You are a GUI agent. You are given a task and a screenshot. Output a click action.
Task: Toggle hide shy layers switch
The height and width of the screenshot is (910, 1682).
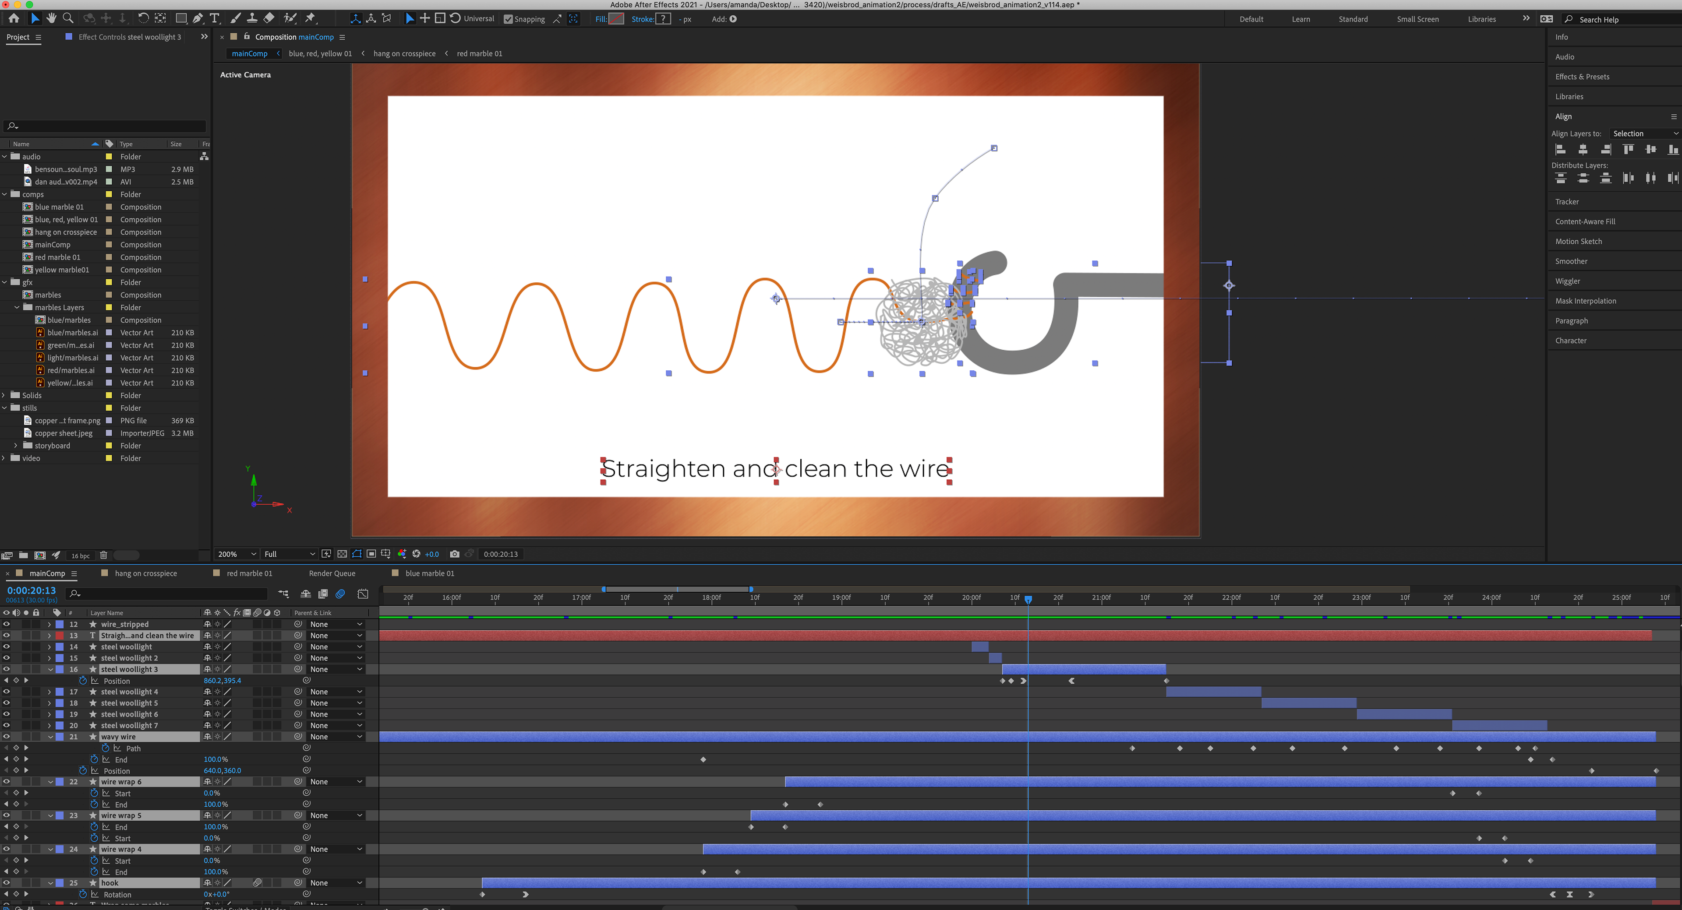(x=306, y=594)
